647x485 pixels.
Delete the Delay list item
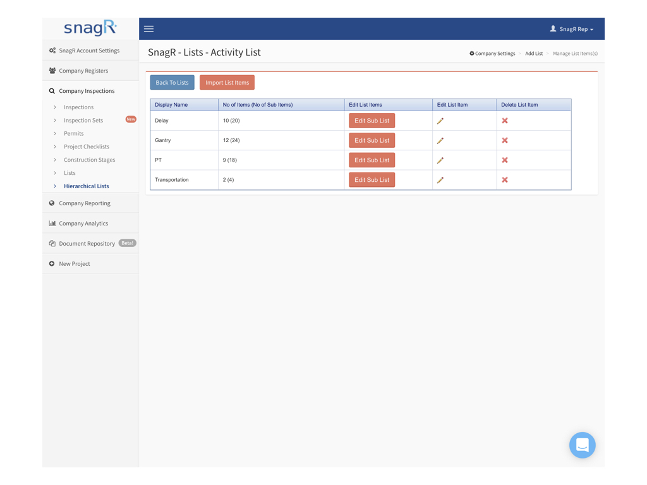point(505,121)
